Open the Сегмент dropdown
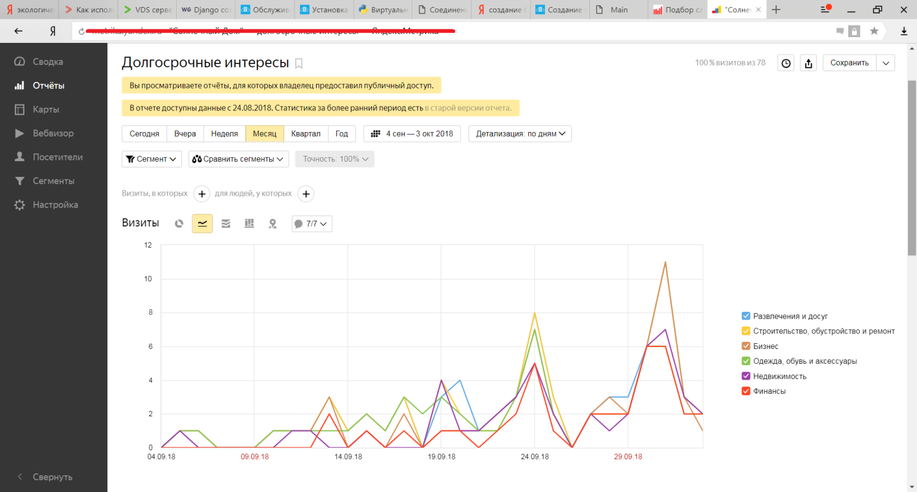This screenshot has width=917, height=492. point(152,159)
